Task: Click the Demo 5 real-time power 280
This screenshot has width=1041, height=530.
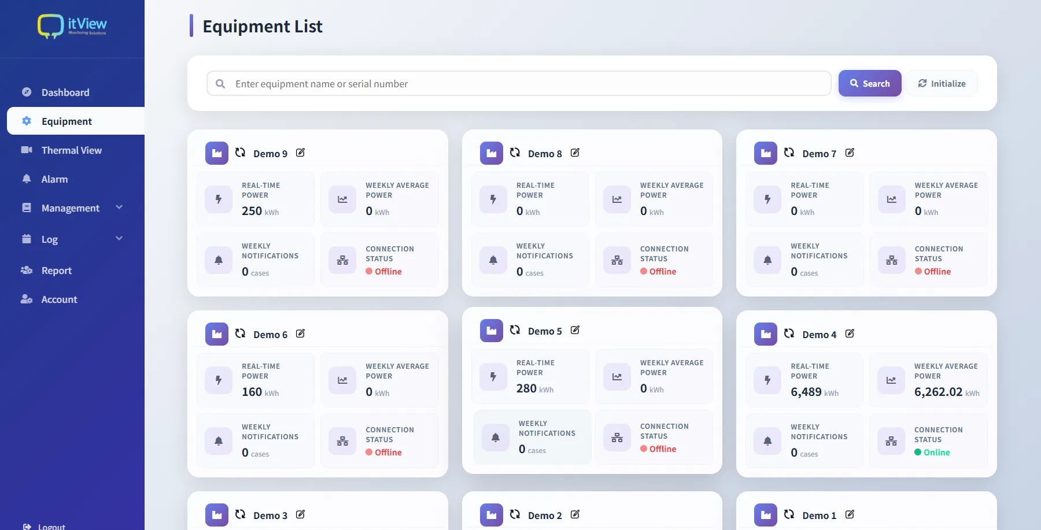Action: [526, 388]
